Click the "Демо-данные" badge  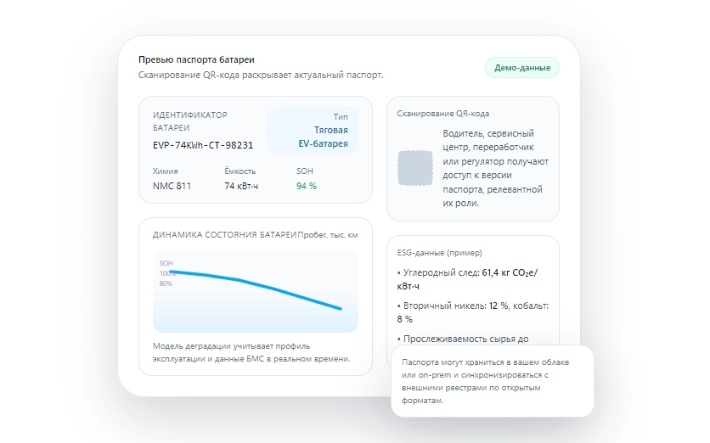(521, 68)
